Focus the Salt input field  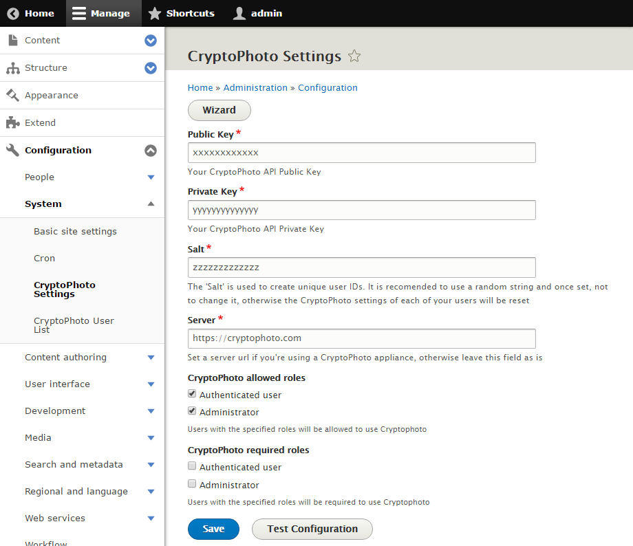[x=362, y=267]
